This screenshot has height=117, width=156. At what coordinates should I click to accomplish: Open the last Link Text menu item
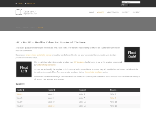point(136,12)
